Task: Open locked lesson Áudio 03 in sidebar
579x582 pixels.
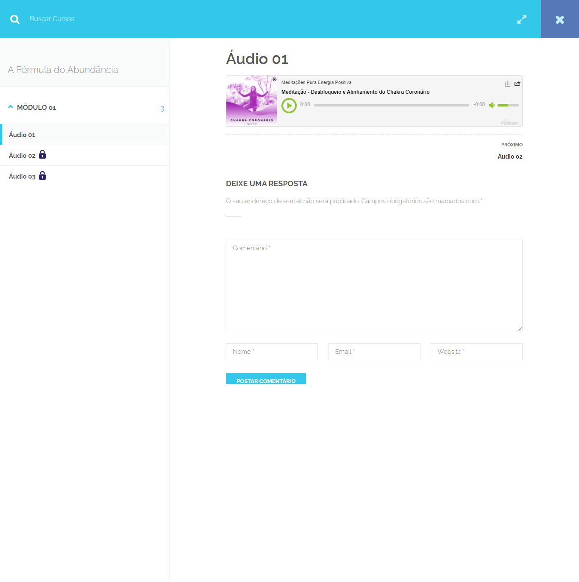Action: click(22, 176)
